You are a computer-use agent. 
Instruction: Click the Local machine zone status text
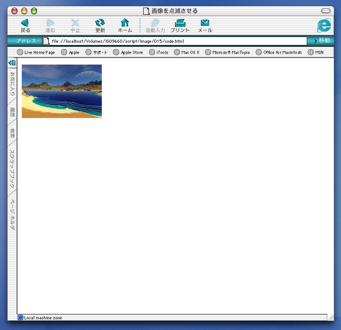pos(43,318)
